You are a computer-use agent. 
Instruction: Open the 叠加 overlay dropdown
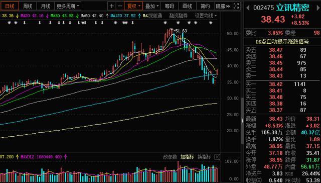[151, 6]
